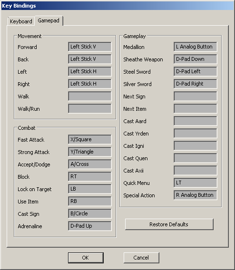Click the Sheathe Weapon D-Pad Down field

coord(196,59)
